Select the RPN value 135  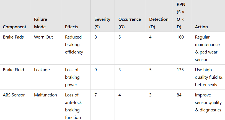180,70
